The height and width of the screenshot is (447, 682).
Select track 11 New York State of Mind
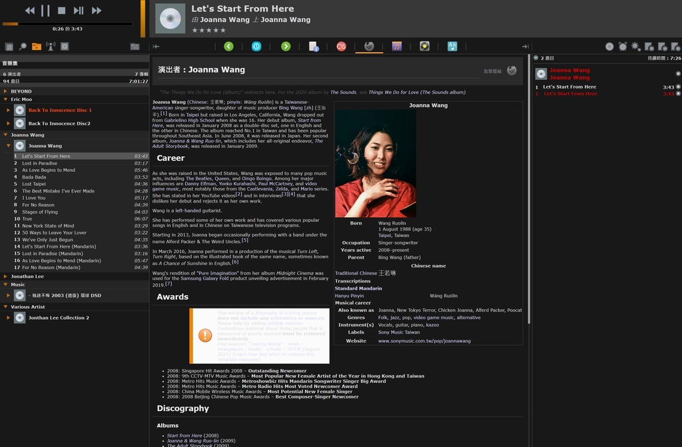pyautogui.click(x=81, y=225)
